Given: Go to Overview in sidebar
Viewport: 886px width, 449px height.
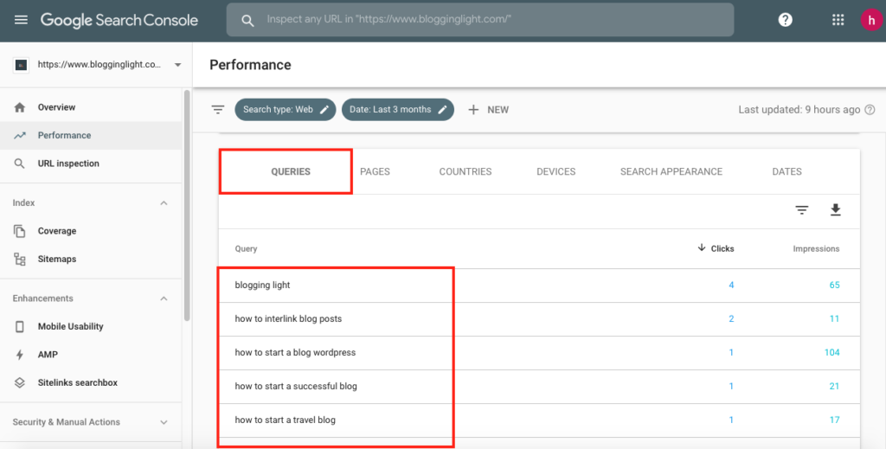Looking at the screenshot, I should click(x=91, y=107).
